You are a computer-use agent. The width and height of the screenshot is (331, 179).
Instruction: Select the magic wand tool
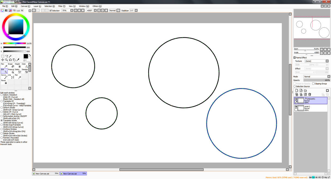point(10,56)
